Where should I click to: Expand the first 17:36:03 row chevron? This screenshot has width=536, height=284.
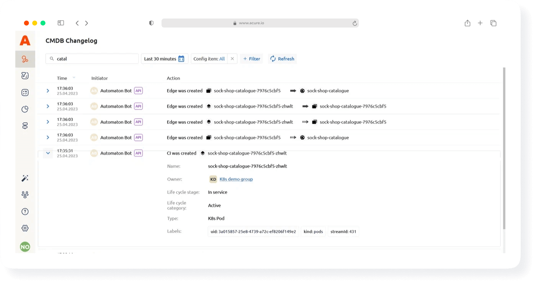pyautogui.click(x=48, y=91)
